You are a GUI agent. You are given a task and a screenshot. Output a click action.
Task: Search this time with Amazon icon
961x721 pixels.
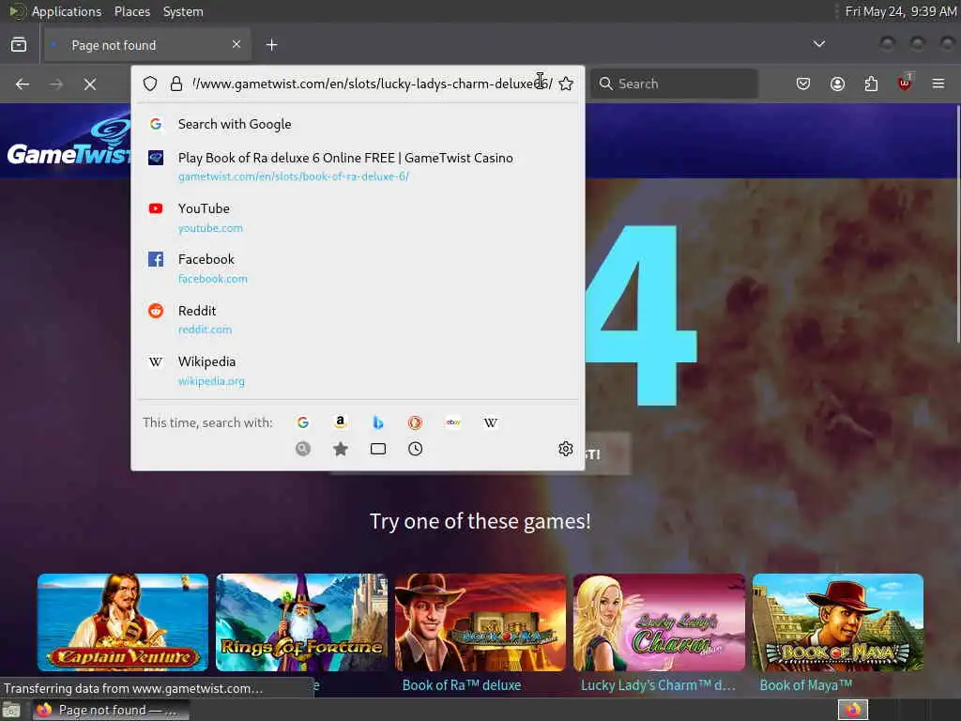coord(340,422)
